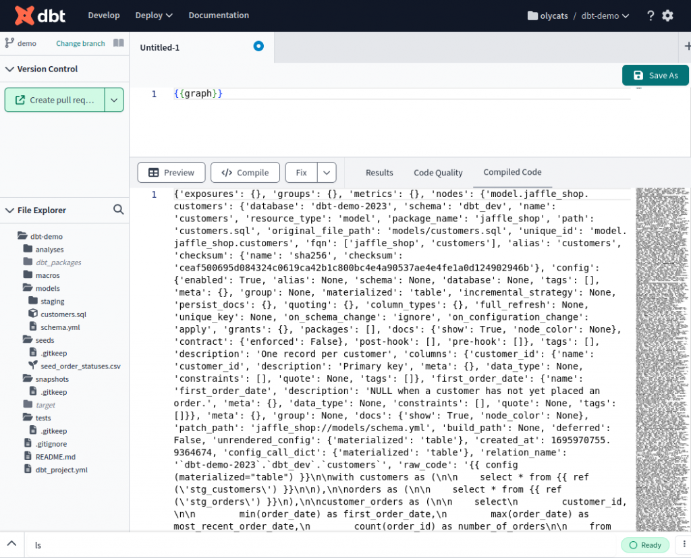Click the olycats folder icon
The image size is (691, 558).
point(532,16)
